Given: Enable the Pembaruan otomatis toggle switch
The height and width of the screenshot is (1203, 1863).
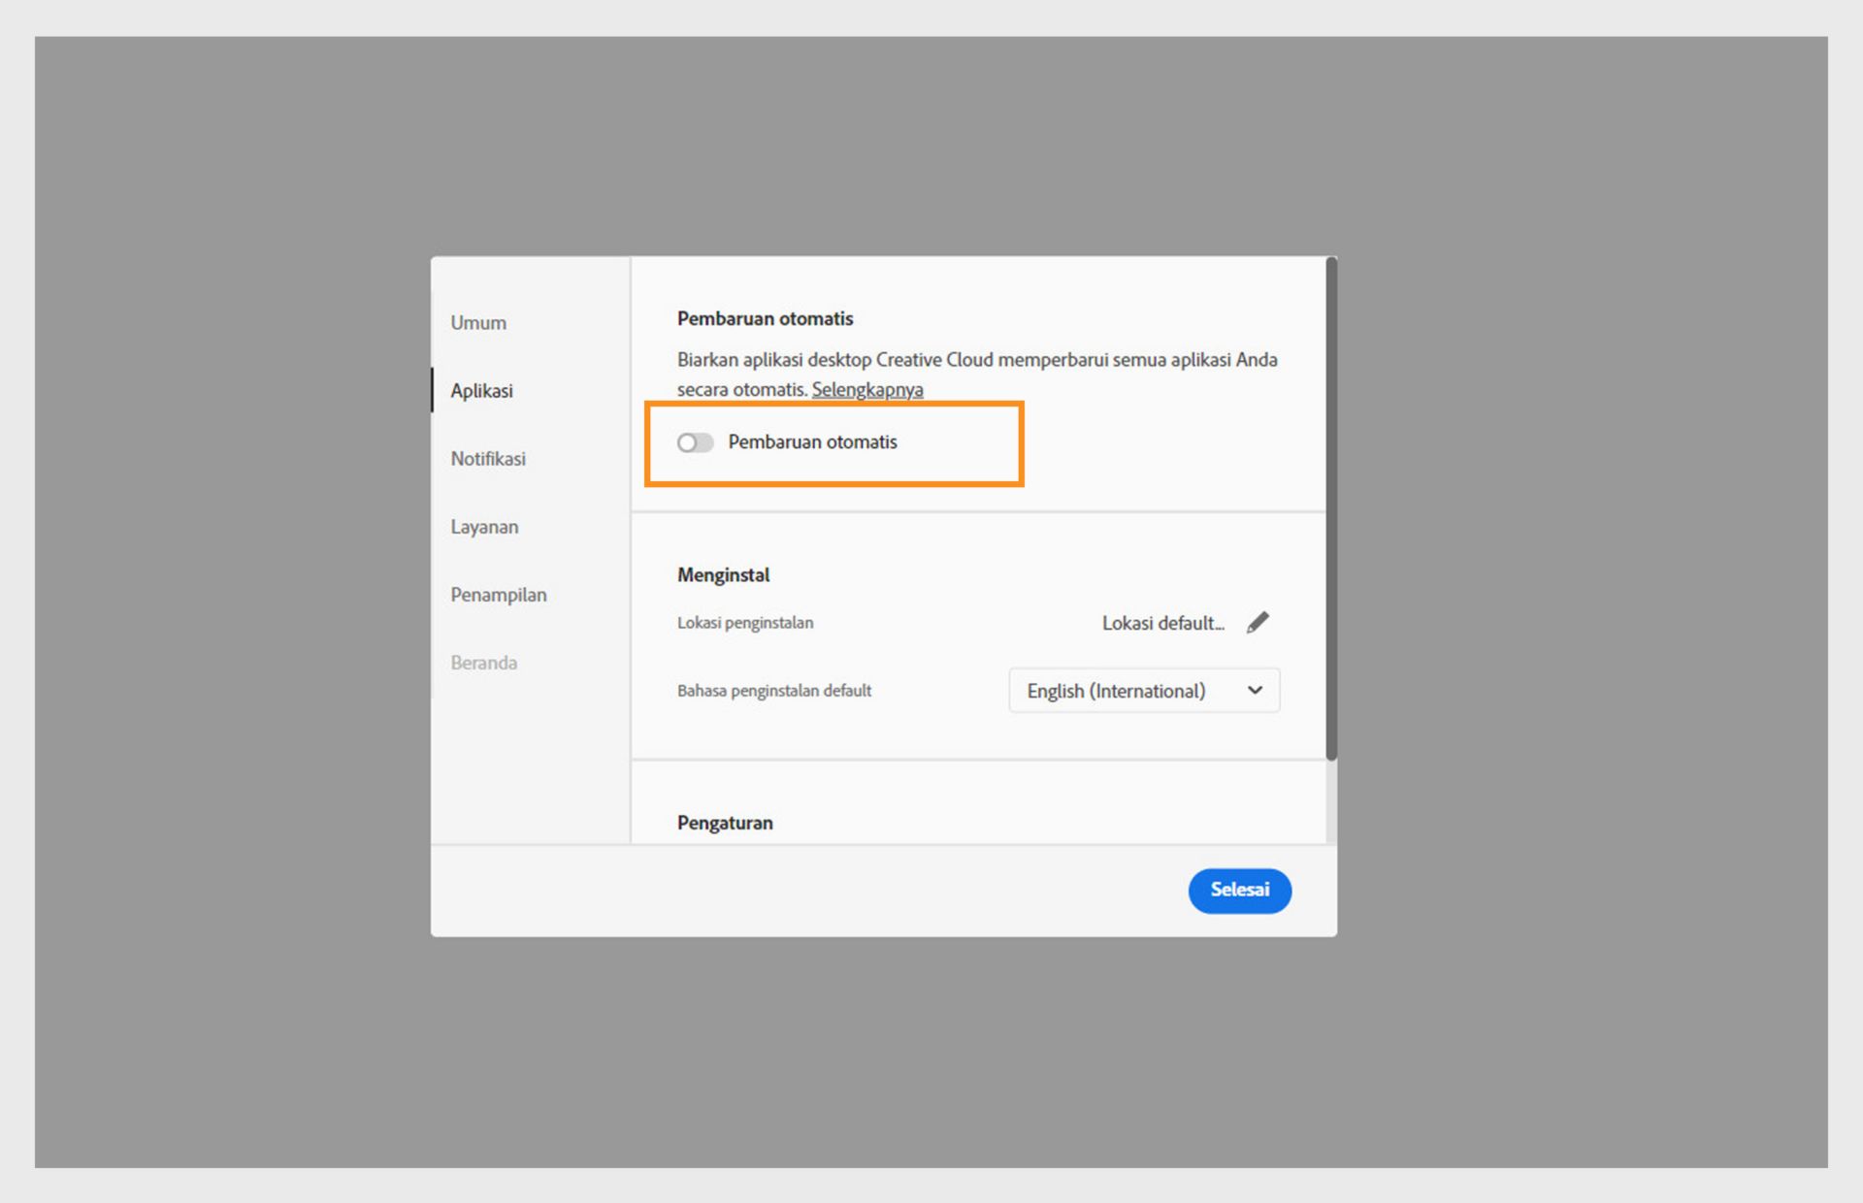Looking at the screenshot, I should (x=695, y=442).
